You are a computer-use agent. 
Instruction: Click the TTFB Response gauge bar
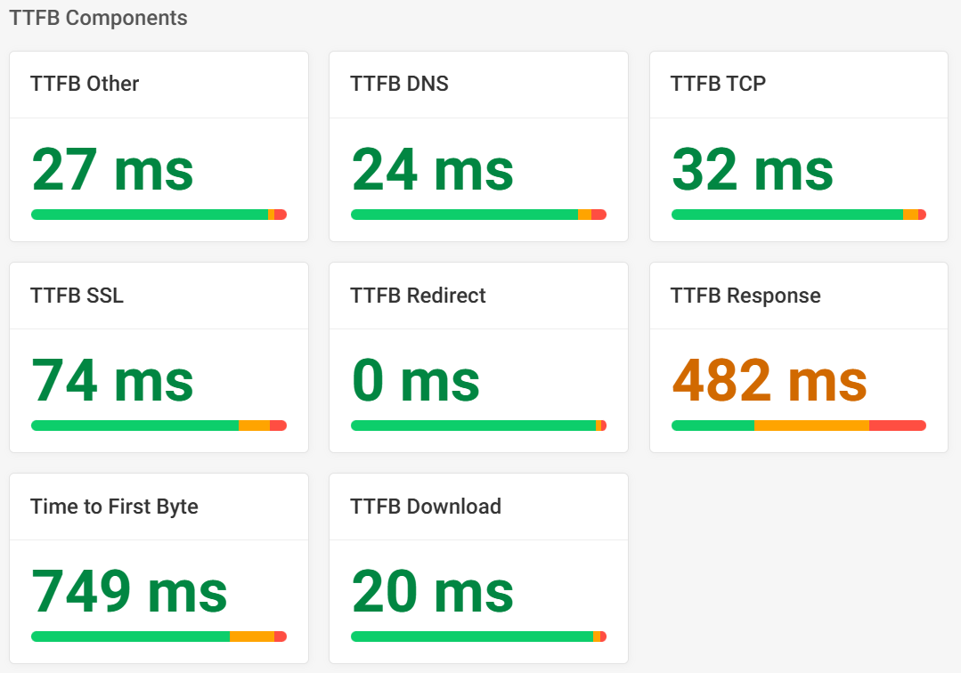click(798, 426)
